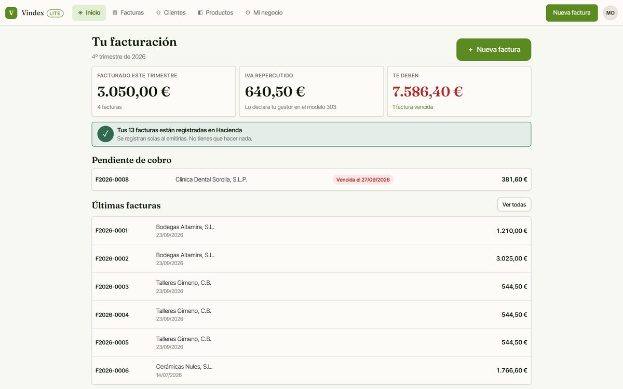Open the Productos tab
The image size is (623, 389).
(215, 13)
